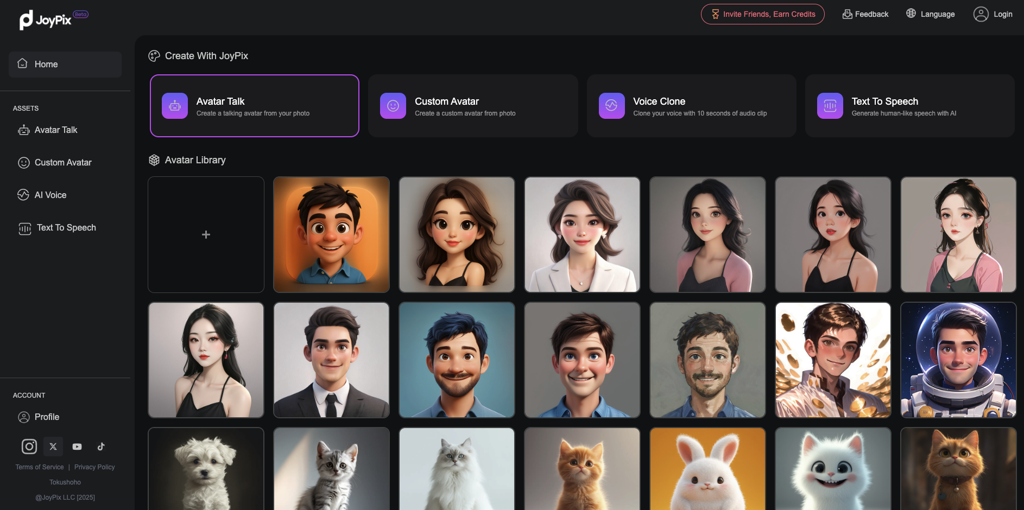
Task: Select the realistic stubbled man avatar
Action: [707, 360]
